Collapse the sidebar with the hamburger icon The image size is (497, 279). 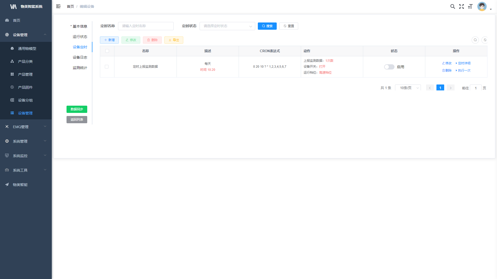[58, 6]
